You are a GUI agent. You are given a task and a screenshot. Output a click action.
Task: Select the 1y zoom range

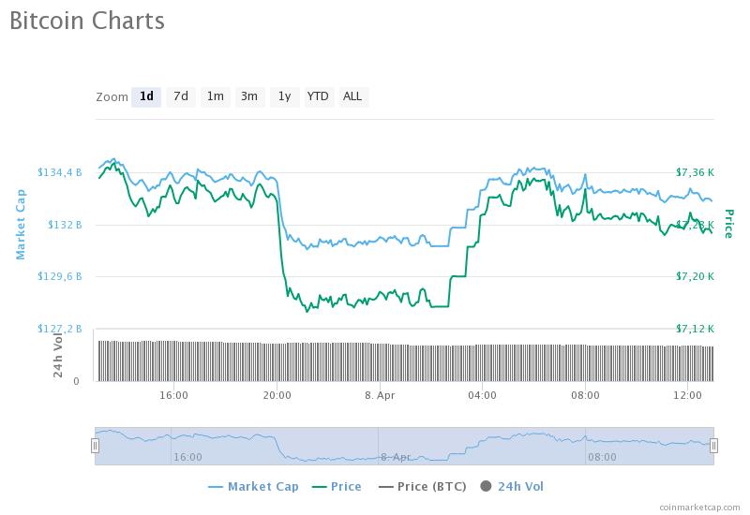click(284, 96)
